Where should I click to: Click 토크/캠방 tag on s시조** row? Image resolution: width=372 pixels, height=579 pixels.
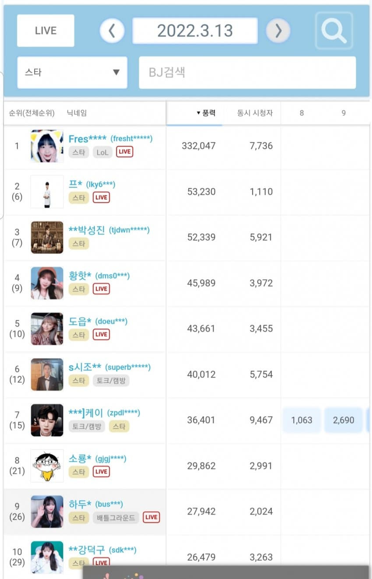point(111,380)
